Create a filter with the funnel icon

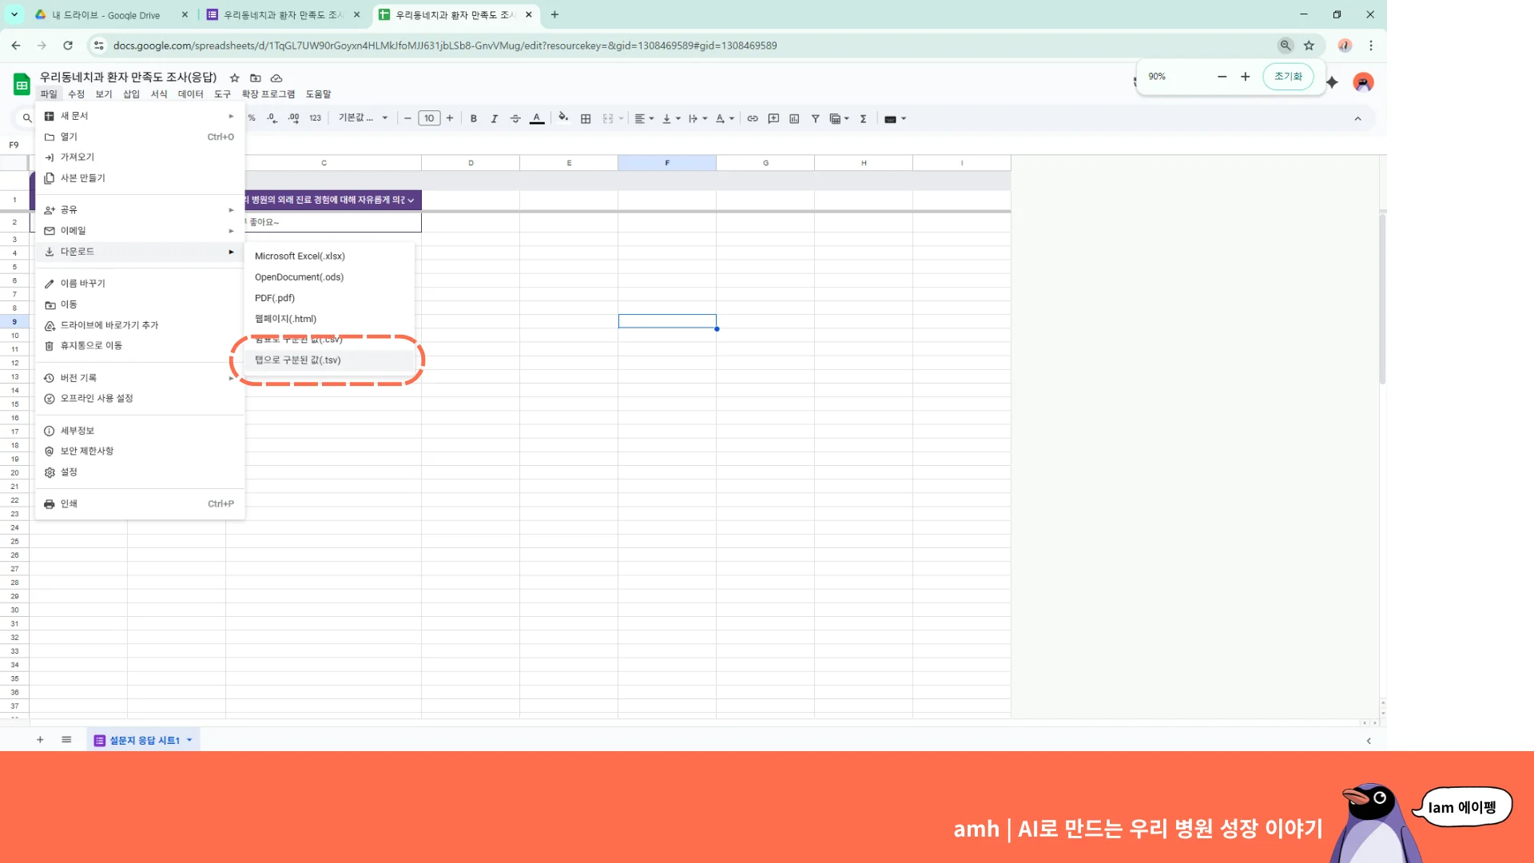(x=815, y=119)
